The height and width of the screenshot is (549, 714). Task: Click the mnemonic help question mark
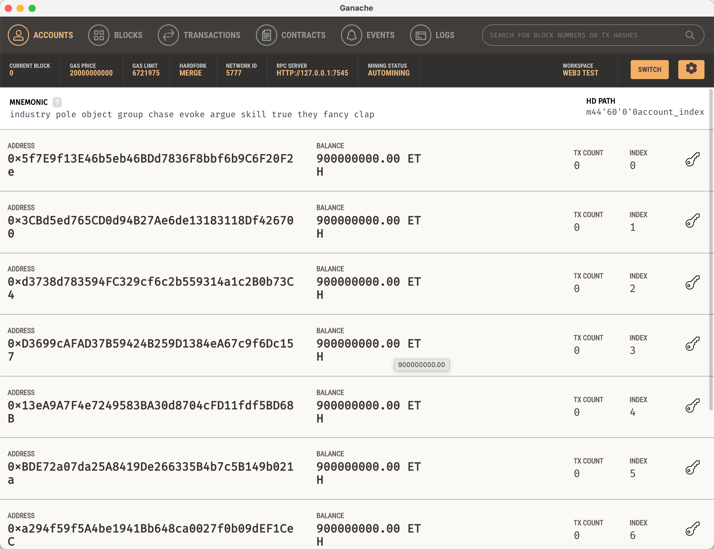57,102
